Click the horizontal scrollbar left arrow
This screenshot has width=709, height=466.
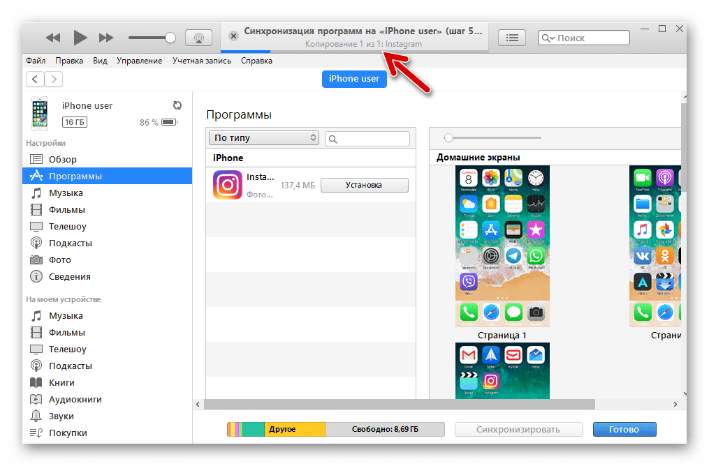pyautogui.click(x=198, y=404)
